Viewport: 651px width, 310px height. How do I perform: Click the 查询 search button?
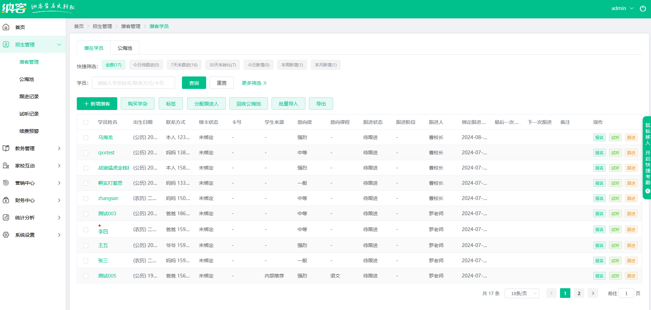[194, 83]
